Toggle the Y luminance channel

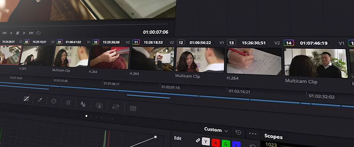tap(206, 142)
